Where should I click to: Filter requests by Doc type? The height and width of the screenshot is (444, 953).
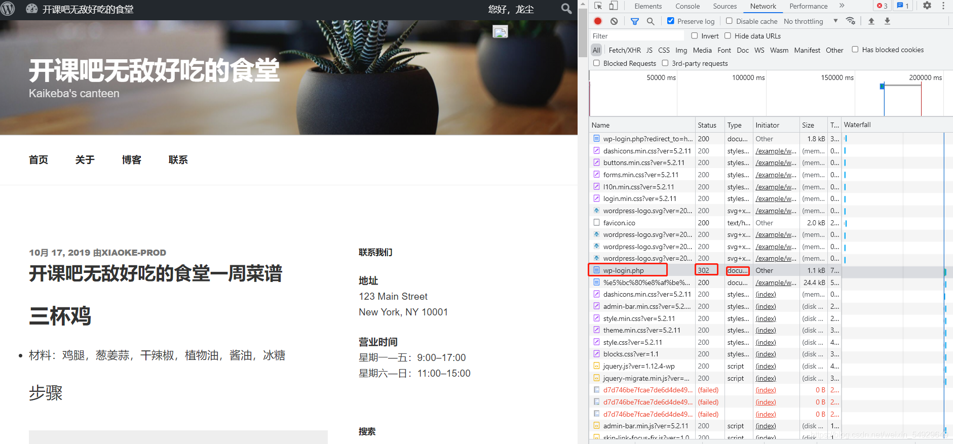point(743,50)
